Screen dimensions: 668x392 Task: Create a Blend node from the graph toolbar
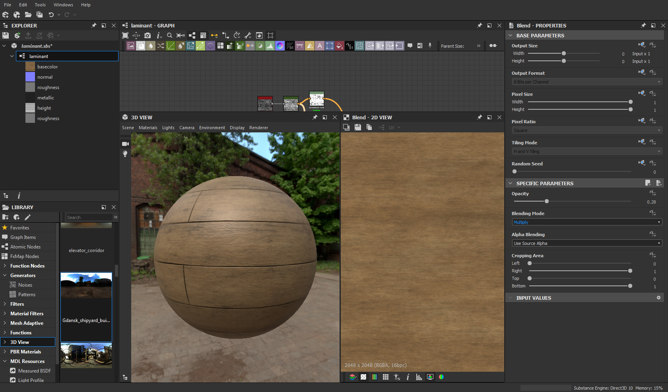point(141,46)
